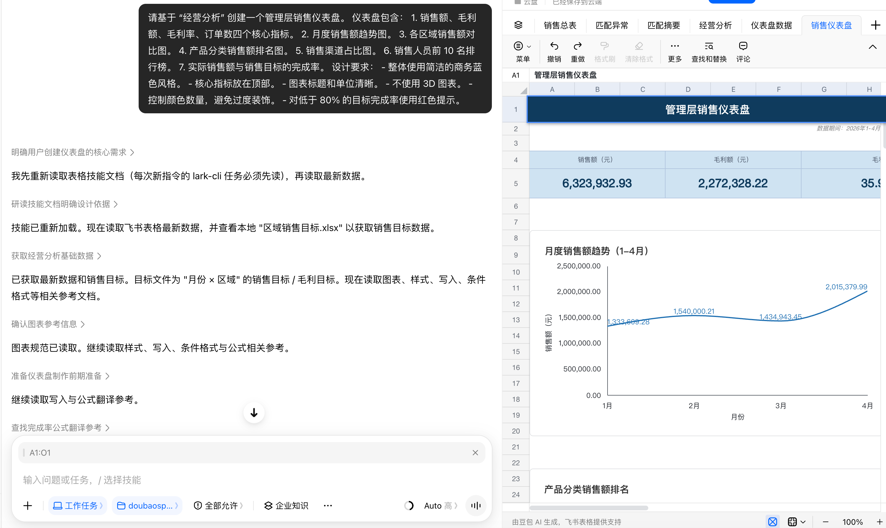Switch to the 经营分析 sheet tab
This screenshot has width=886, height=528.
pos(715,25)
